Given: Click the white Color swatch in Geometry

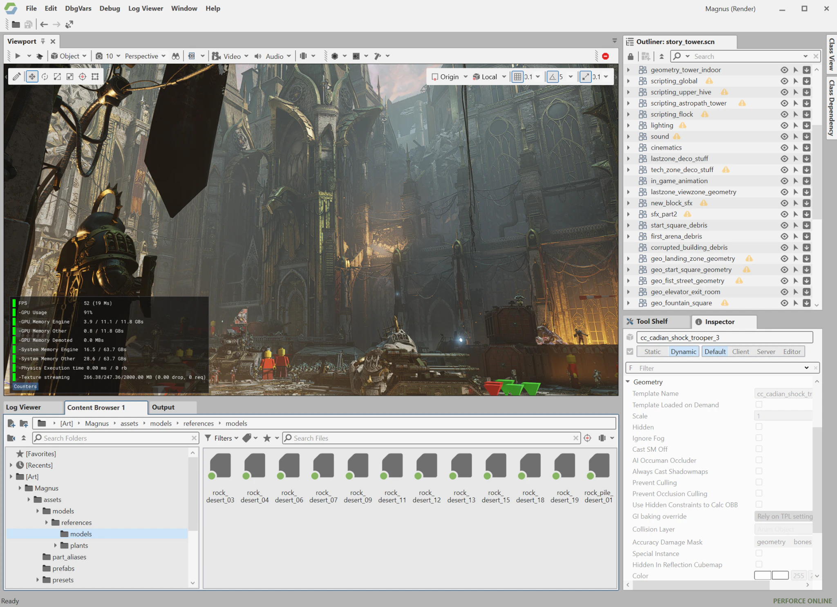Looking at the screenshot, I should pyautogui.click(x=762, y=576).
